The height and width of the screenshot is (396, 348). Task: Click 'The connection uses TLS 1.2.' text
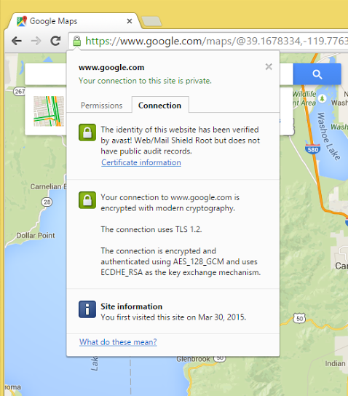(151, 229)
